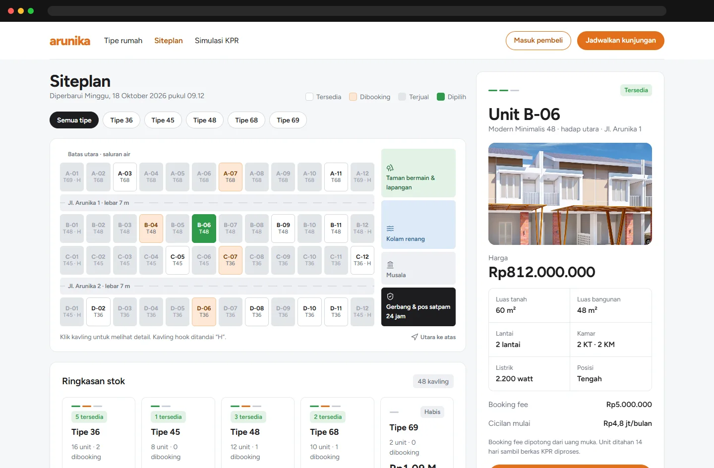Filter by Tipe 48

(205, 120)
